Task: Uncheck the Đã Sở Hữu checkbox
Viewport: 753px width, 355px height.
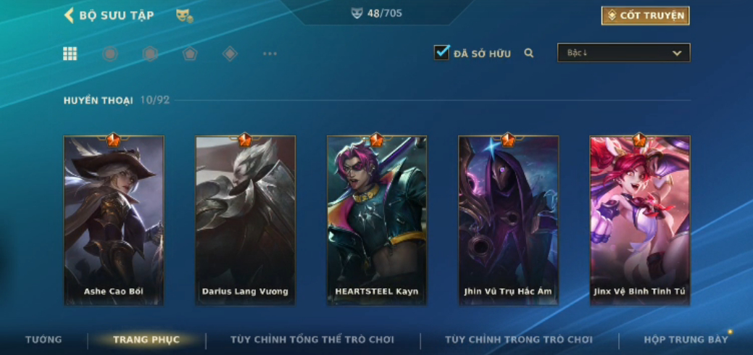Action: point(441,52)
